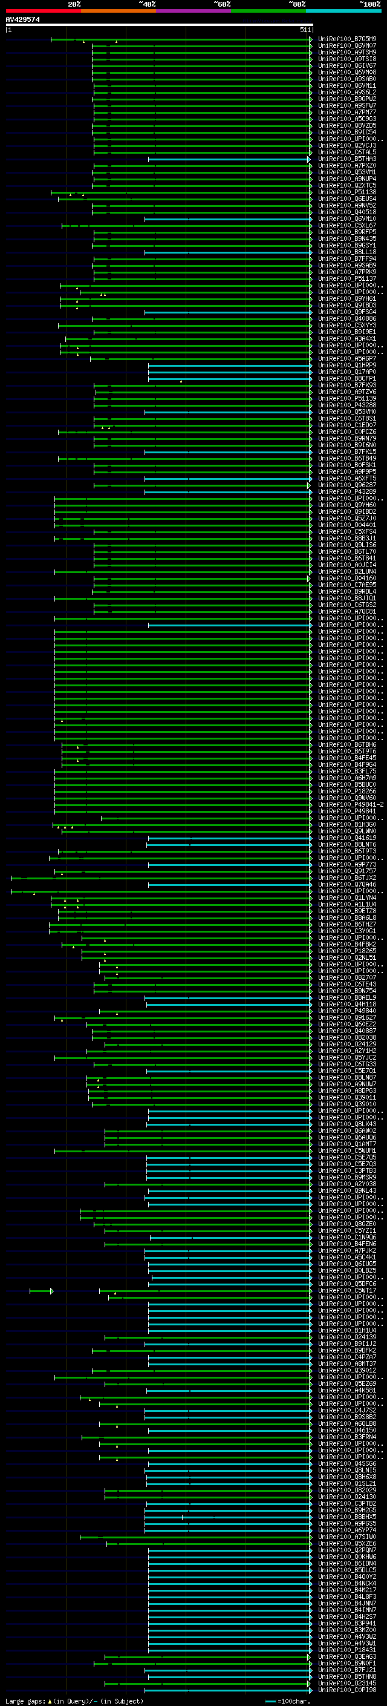The image size is (387, 1706).
Task: Select the UniRef100_C0PCZ6 label
Action: [347, 432]
